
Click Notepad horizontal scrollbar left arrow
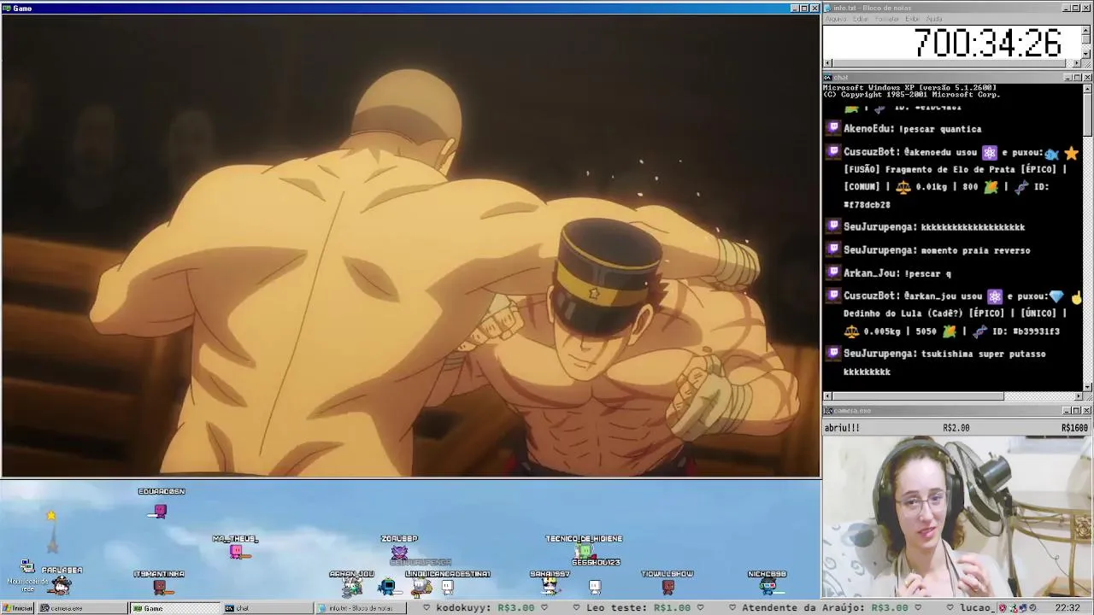[827, 63]
